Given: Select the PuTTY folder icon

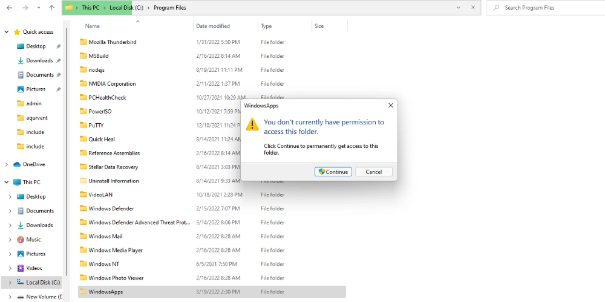Looking at the screenshot, I should [83, 125].
